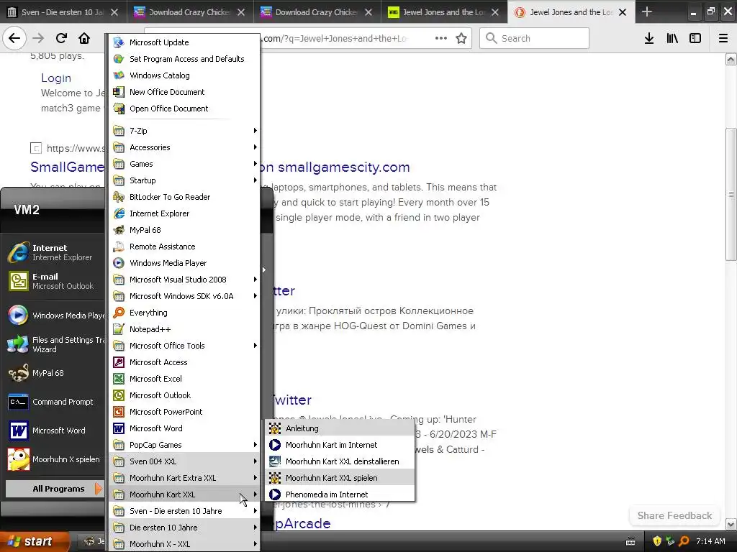Open Firefox hamburger menu
The height and width of the screenshot is (552, 737).
pyautogui.click(x=723, y=38)
